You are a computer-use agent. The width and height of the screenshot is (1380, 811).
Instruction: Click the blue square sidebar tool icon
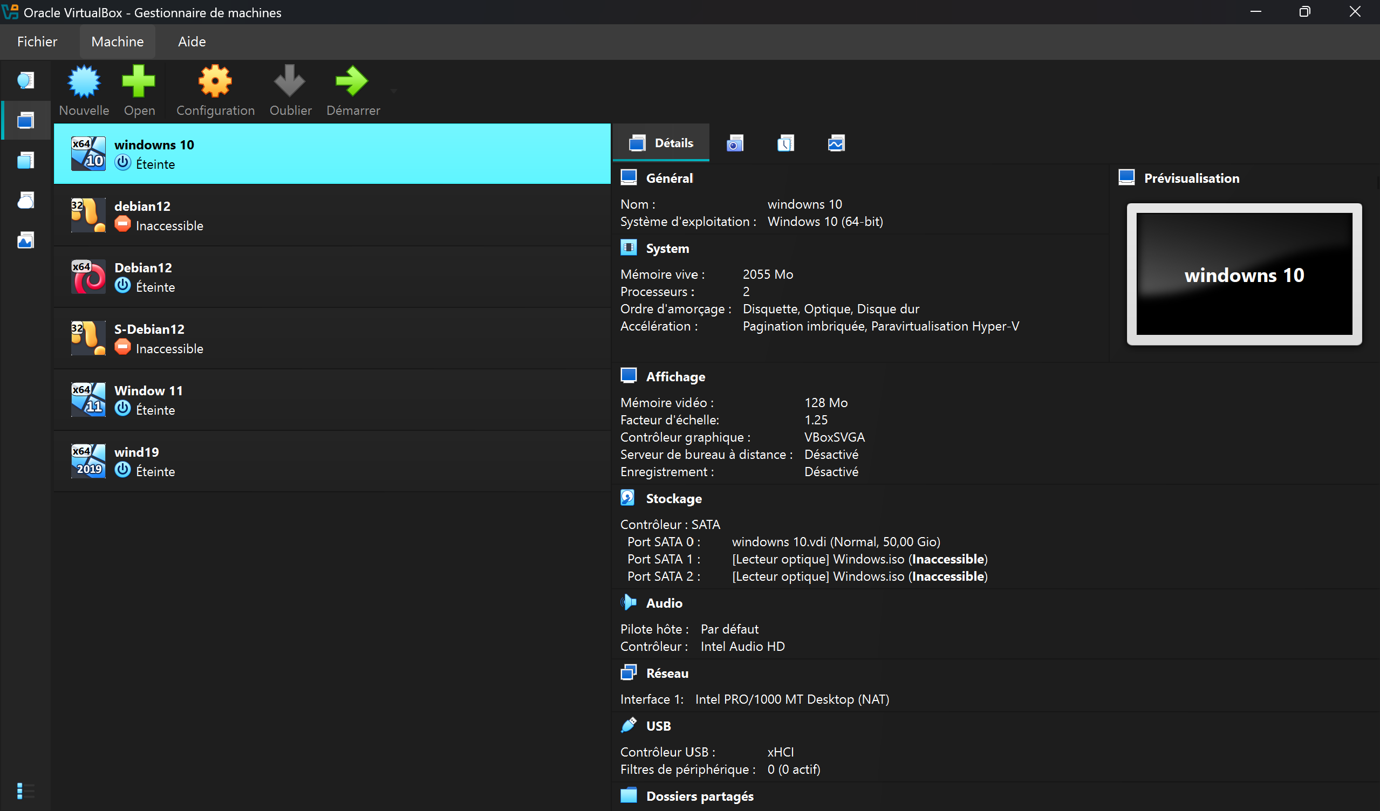tap(25, 160)
